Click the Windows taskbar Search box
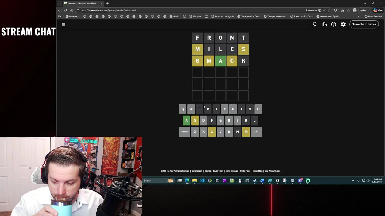This screenshot has width=385, height=216. click(x=159, y=181)
